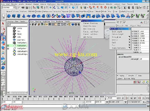Open option box beside Straighten
This screenshot has width=150, height=111.
pyautogui.click(x=129, y=37)
